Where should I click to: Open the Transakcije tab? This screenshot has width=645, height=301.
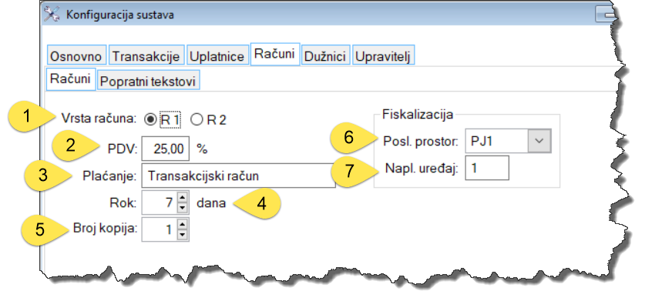(x=146, y=55)
